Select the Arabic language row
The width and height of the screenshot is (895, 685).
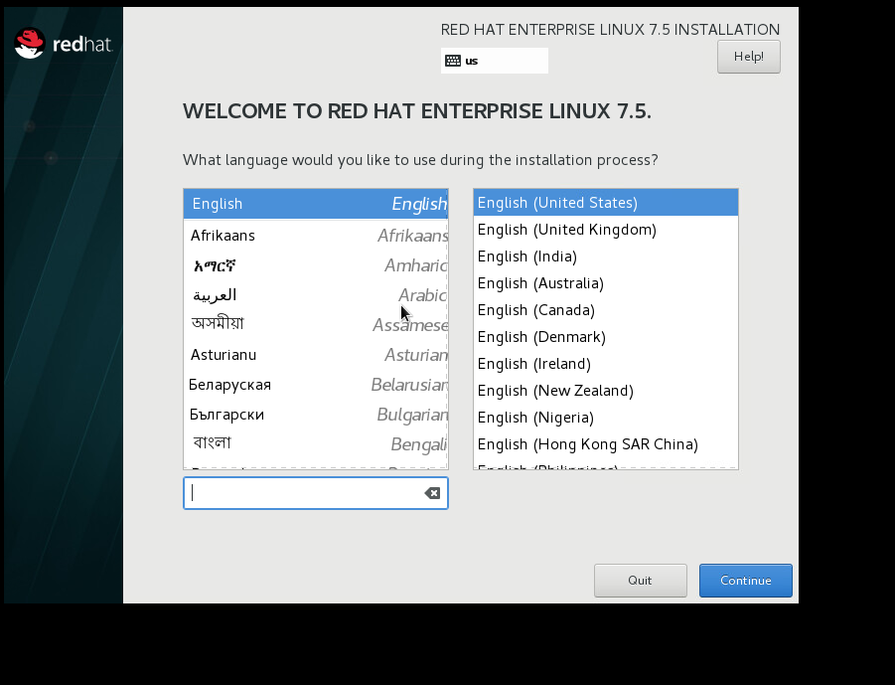click(316, 295)
